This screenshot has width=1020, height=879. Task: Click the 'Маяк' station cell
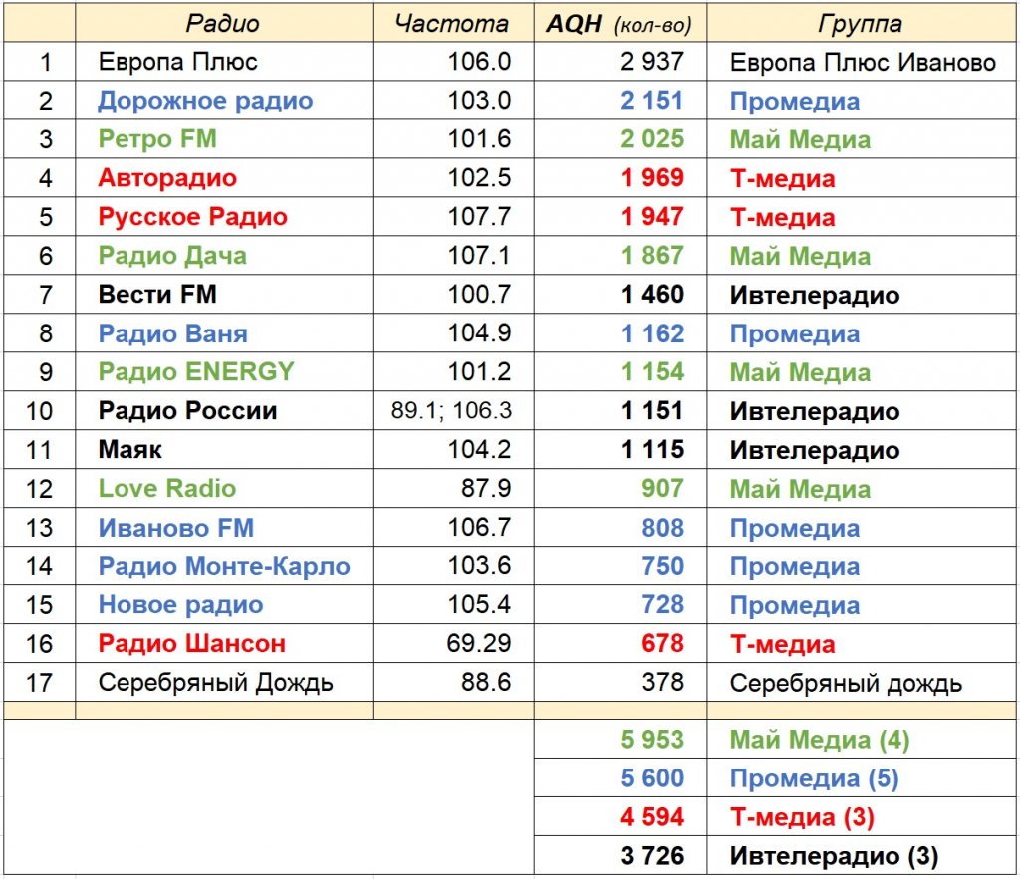[224, 450]
